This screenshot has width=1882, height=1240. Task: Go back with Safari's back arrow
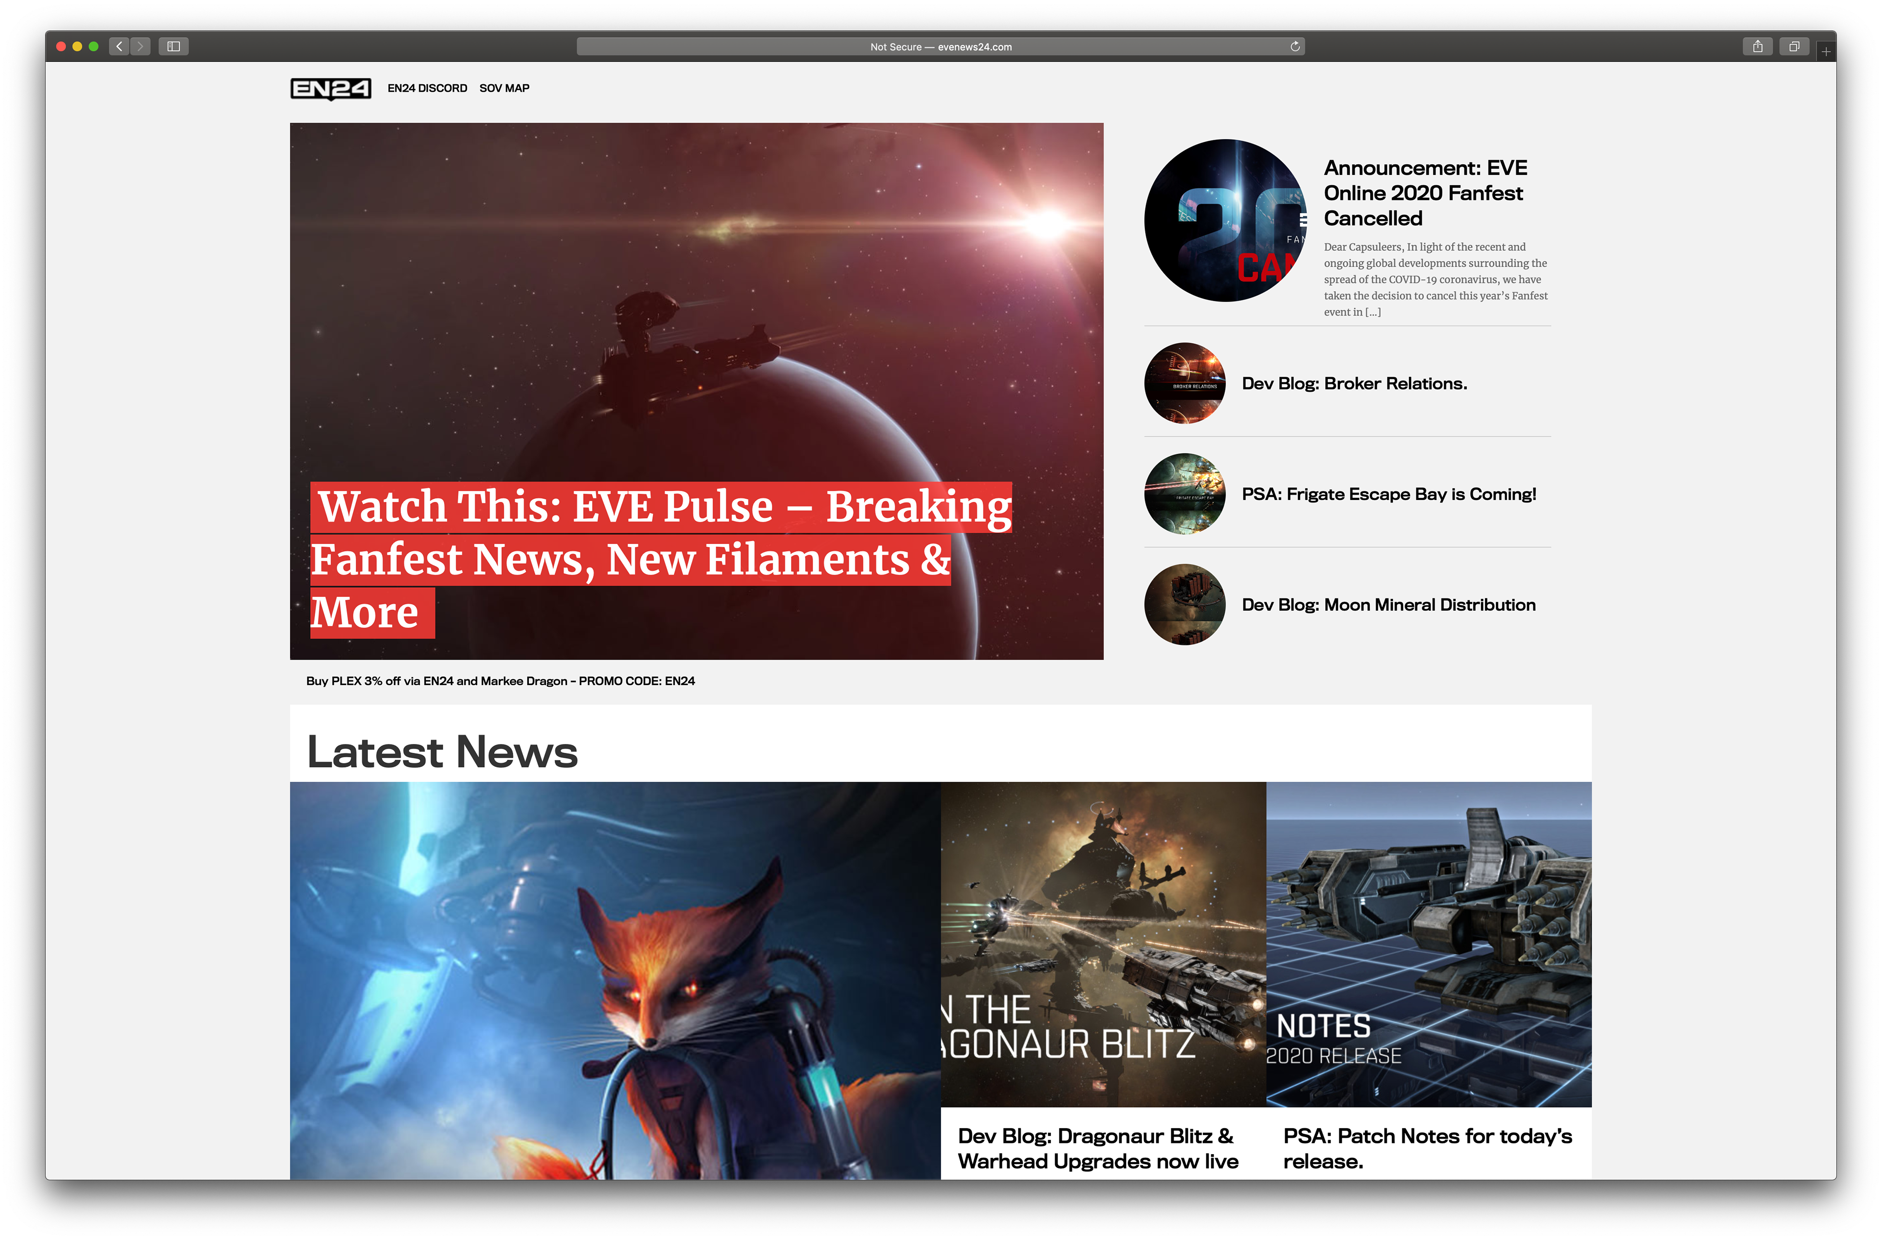click(120, 47)
